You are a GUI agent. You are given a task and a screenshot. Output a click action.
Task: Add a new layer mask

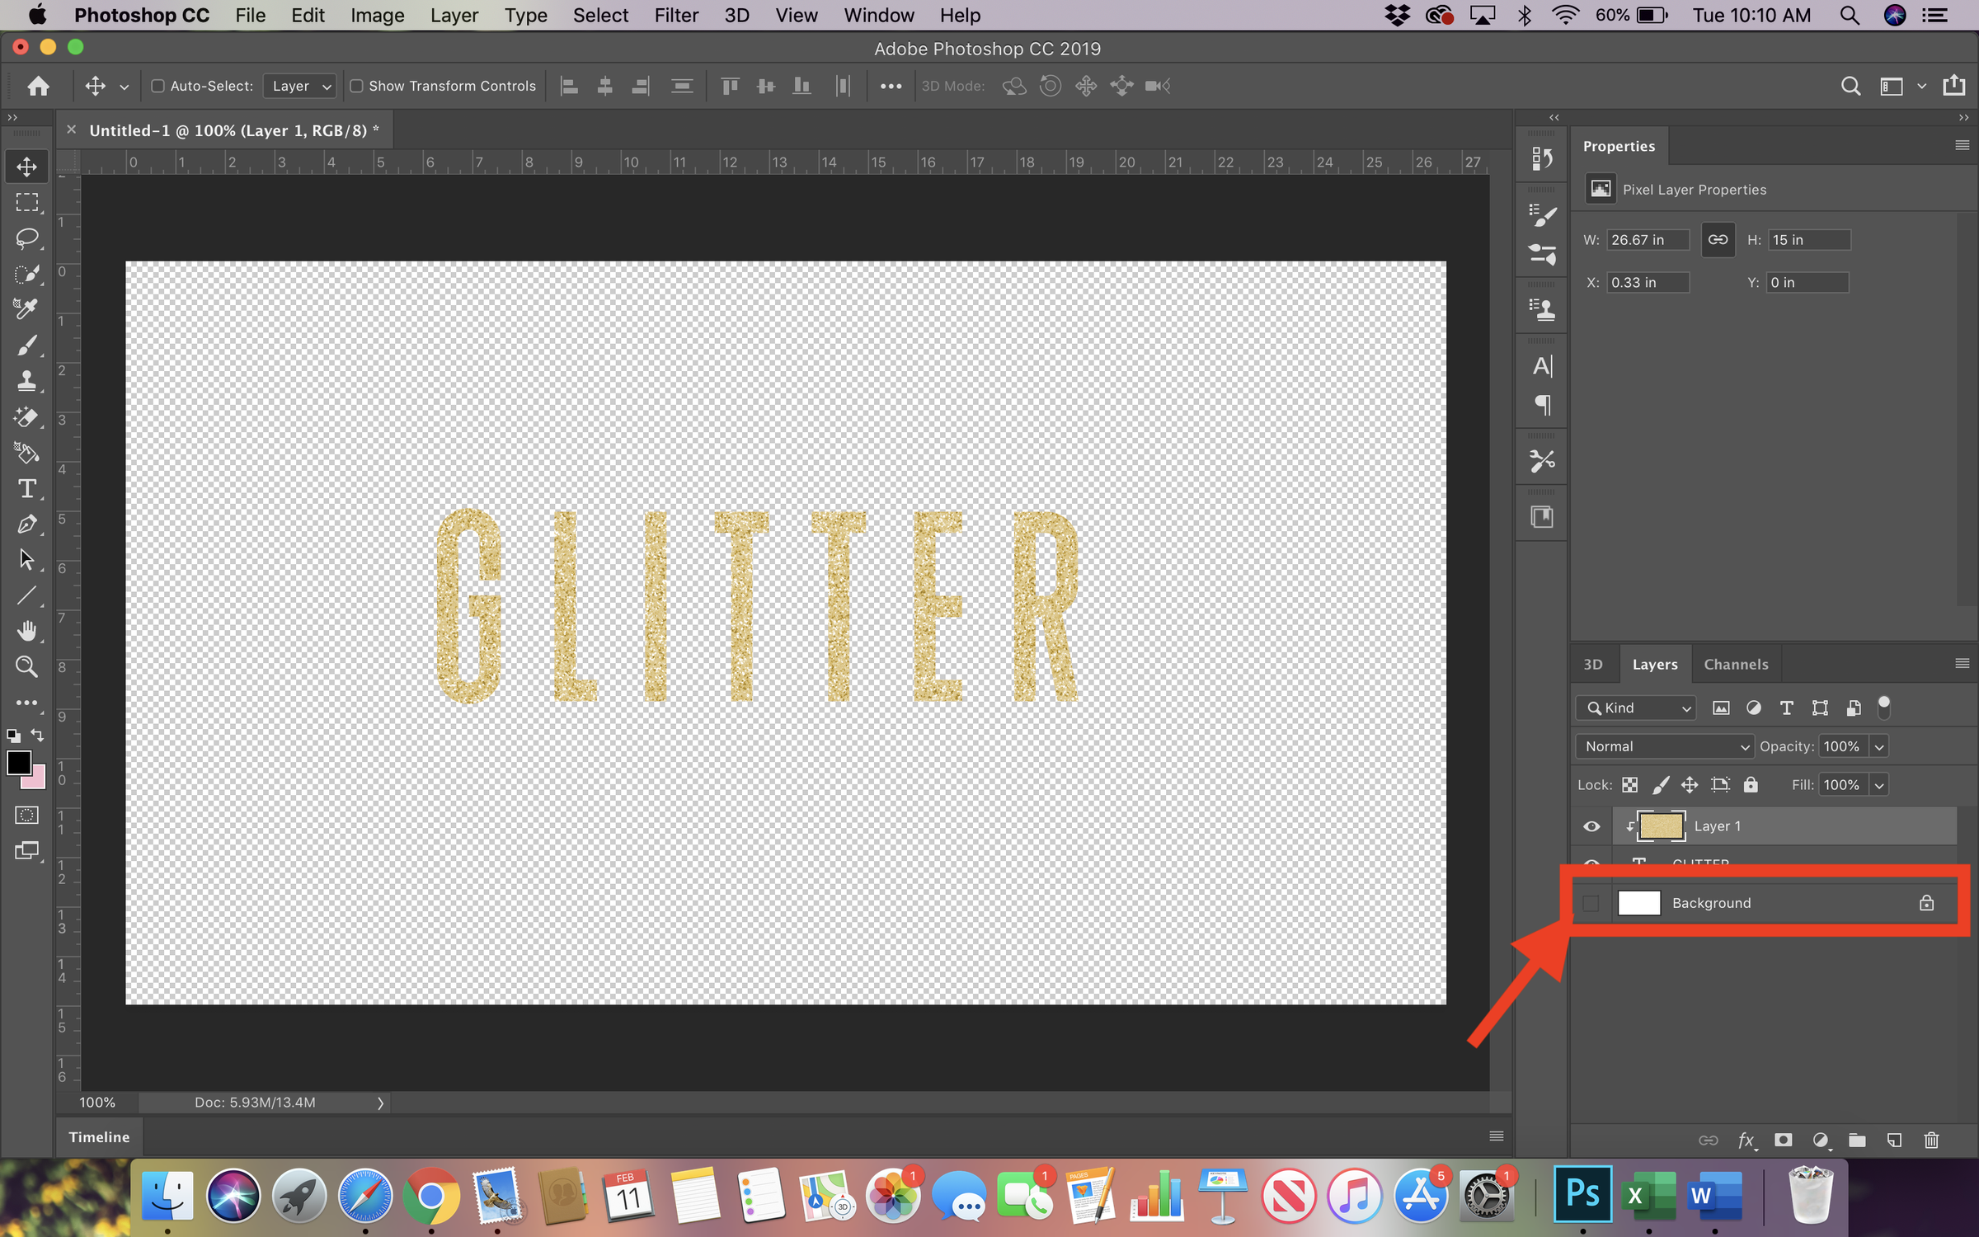[x=1784, y=1141]
